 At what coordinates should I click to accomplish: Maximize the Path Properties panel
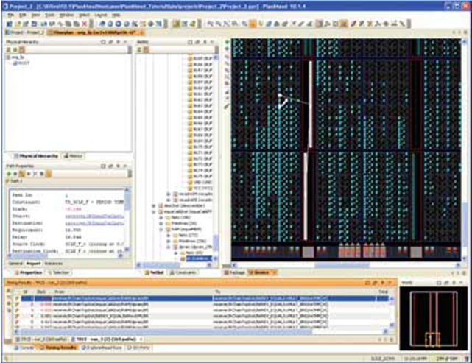pos(103,166)
